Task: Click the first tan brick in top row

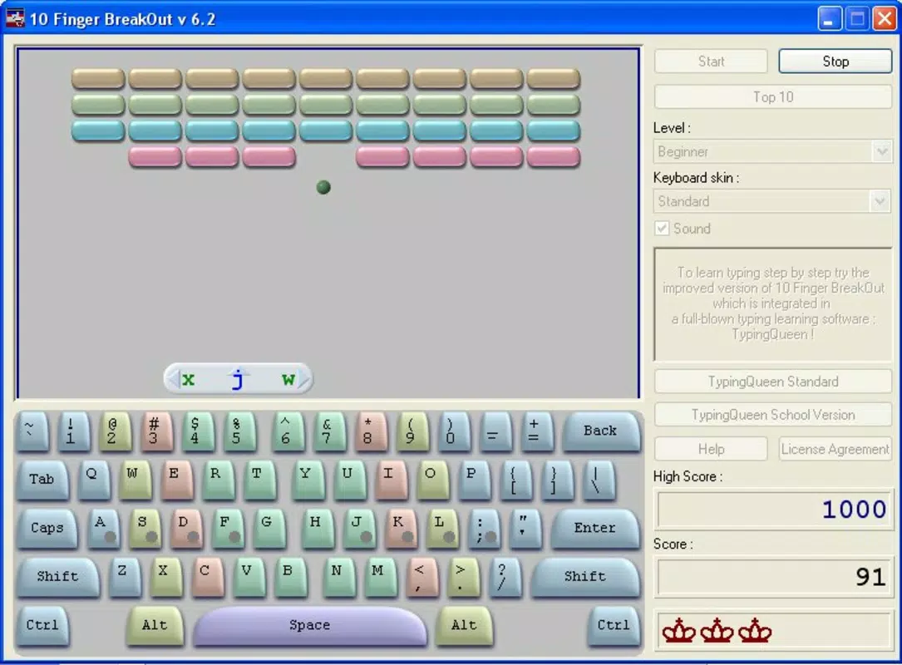Action: pyautogui.click(x=98, y=78)
